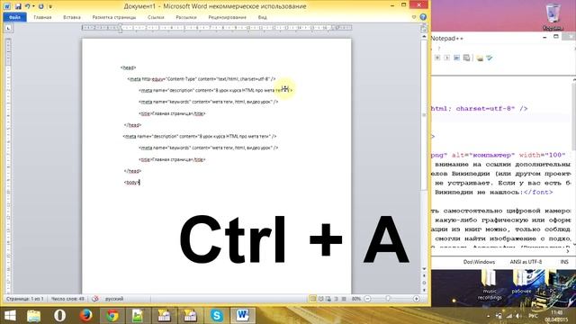Image resolution: width=576 pixels, height=324 pixels.
Task: Click the Word application icon in title bar
Action: (7, 6)
